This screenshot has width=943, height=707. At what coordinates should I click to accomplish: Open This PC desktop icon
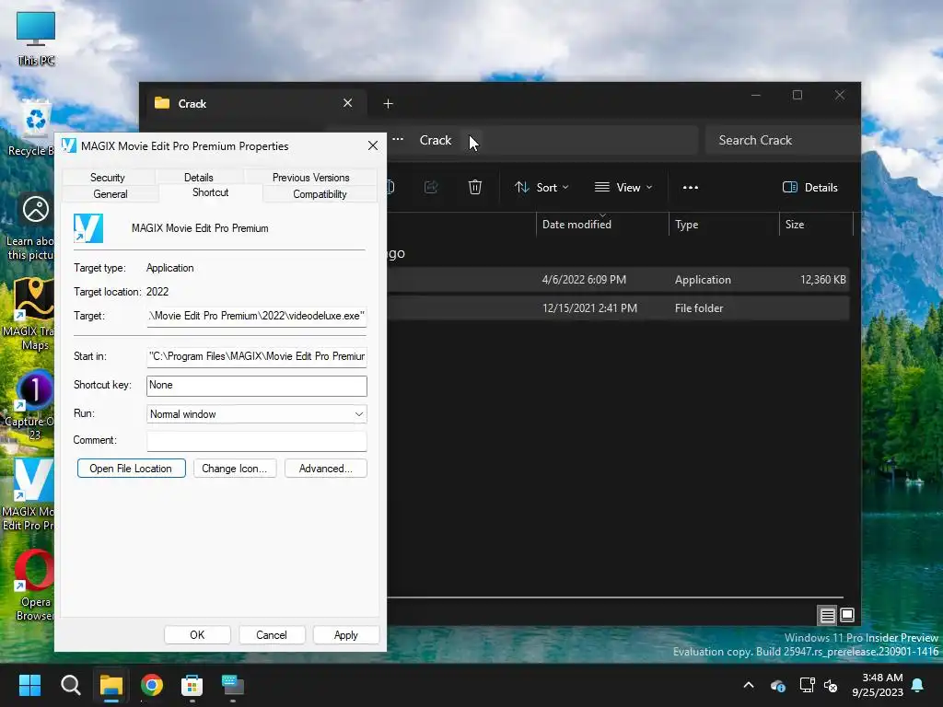click(36, 38)
